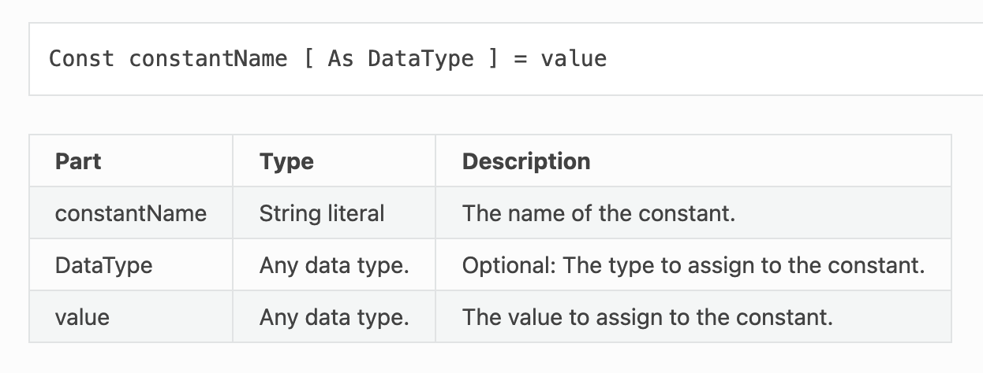Screen dimensions: 983x373
Task: Click the word Const in code
Action: [x=81, y=59]
